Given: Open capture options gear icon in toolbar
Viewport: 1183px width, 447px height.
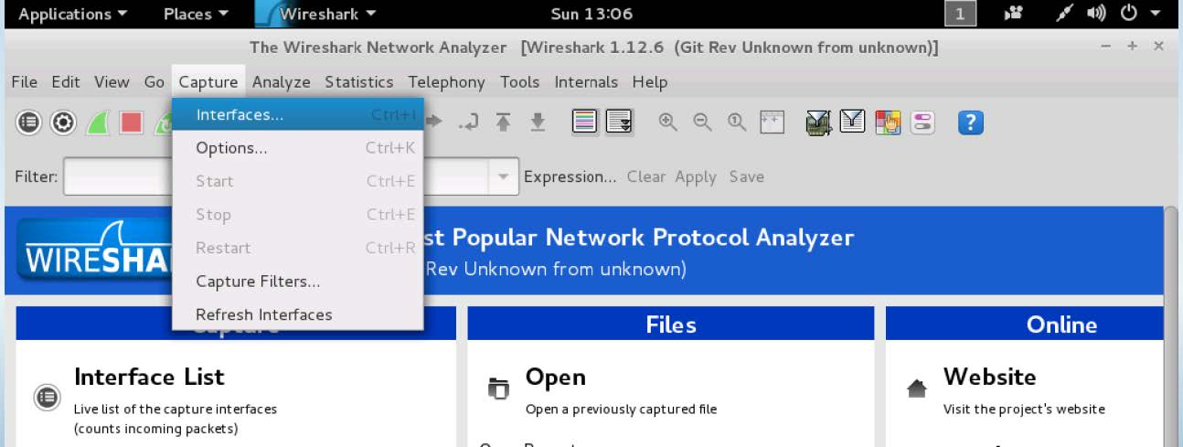Looking at the screenshot, I should coord(63,122).
